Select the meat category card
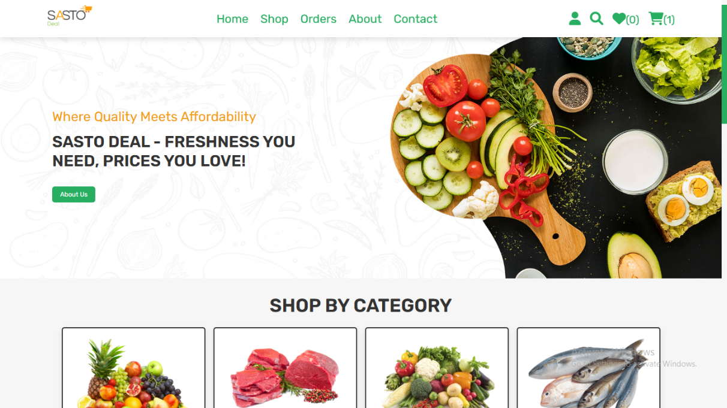727x408 pixels. (x=286, y=368)
